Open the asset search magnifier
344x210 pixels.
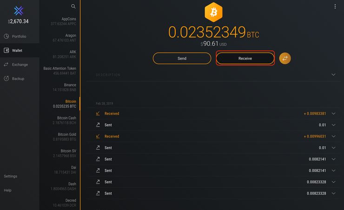coord(73,7)
